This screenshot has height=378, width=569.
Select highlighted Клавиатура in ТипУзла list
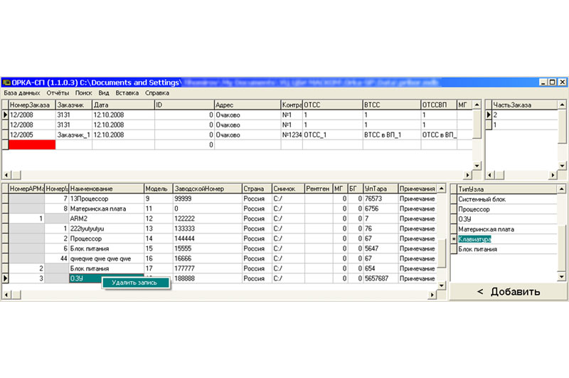pos(506,239)
